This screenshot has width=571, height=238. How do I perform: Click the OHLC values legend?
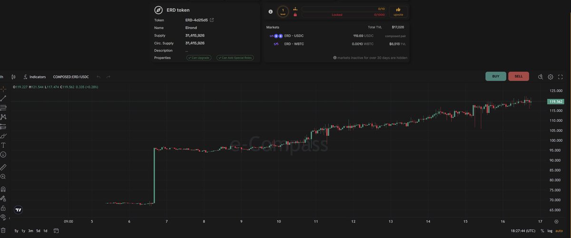pos(55,87)
